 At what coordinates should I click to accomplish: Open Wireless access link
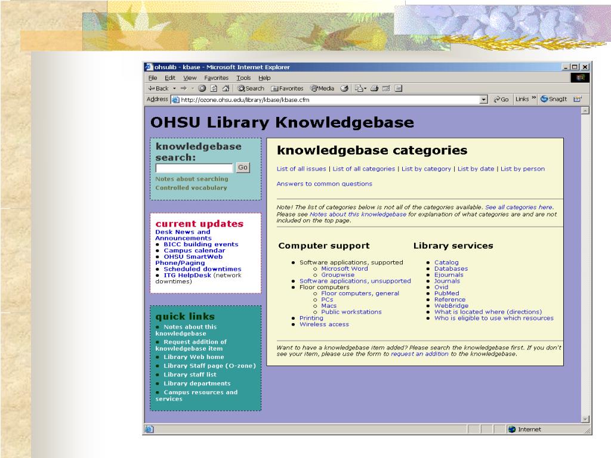[324, 324]
